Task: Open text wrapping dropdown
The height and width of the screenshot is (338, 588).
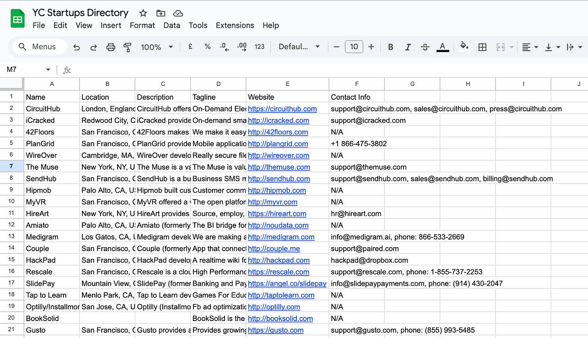Action: pyautogui.click(x=574, y=47)
